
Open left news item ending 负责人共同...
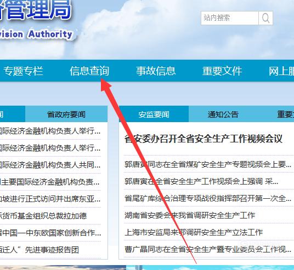click(50, 165)
